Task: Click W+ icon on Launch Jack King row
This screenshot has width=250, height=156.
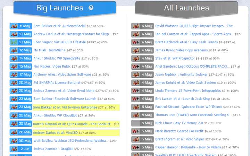Action: (x=136, y=99)
